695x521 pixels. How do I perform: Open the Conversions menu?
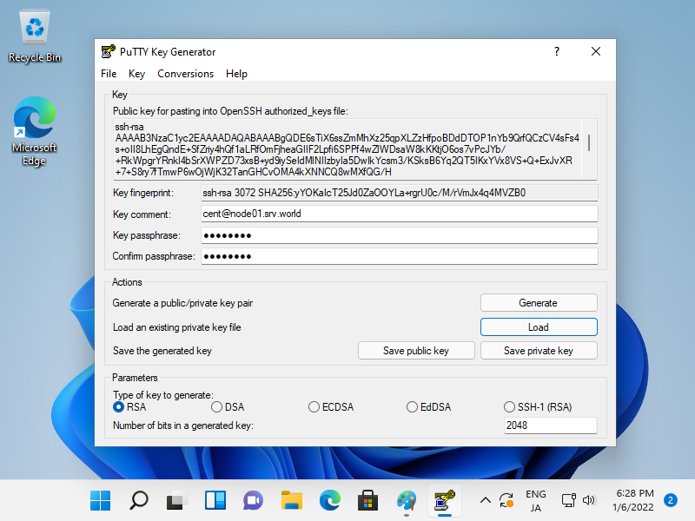[185, 74]
